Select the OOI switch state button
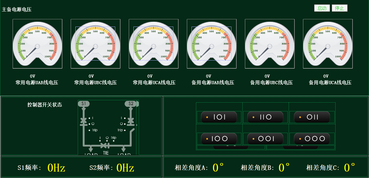The image size is (369, 178). (x=265, y=139)
